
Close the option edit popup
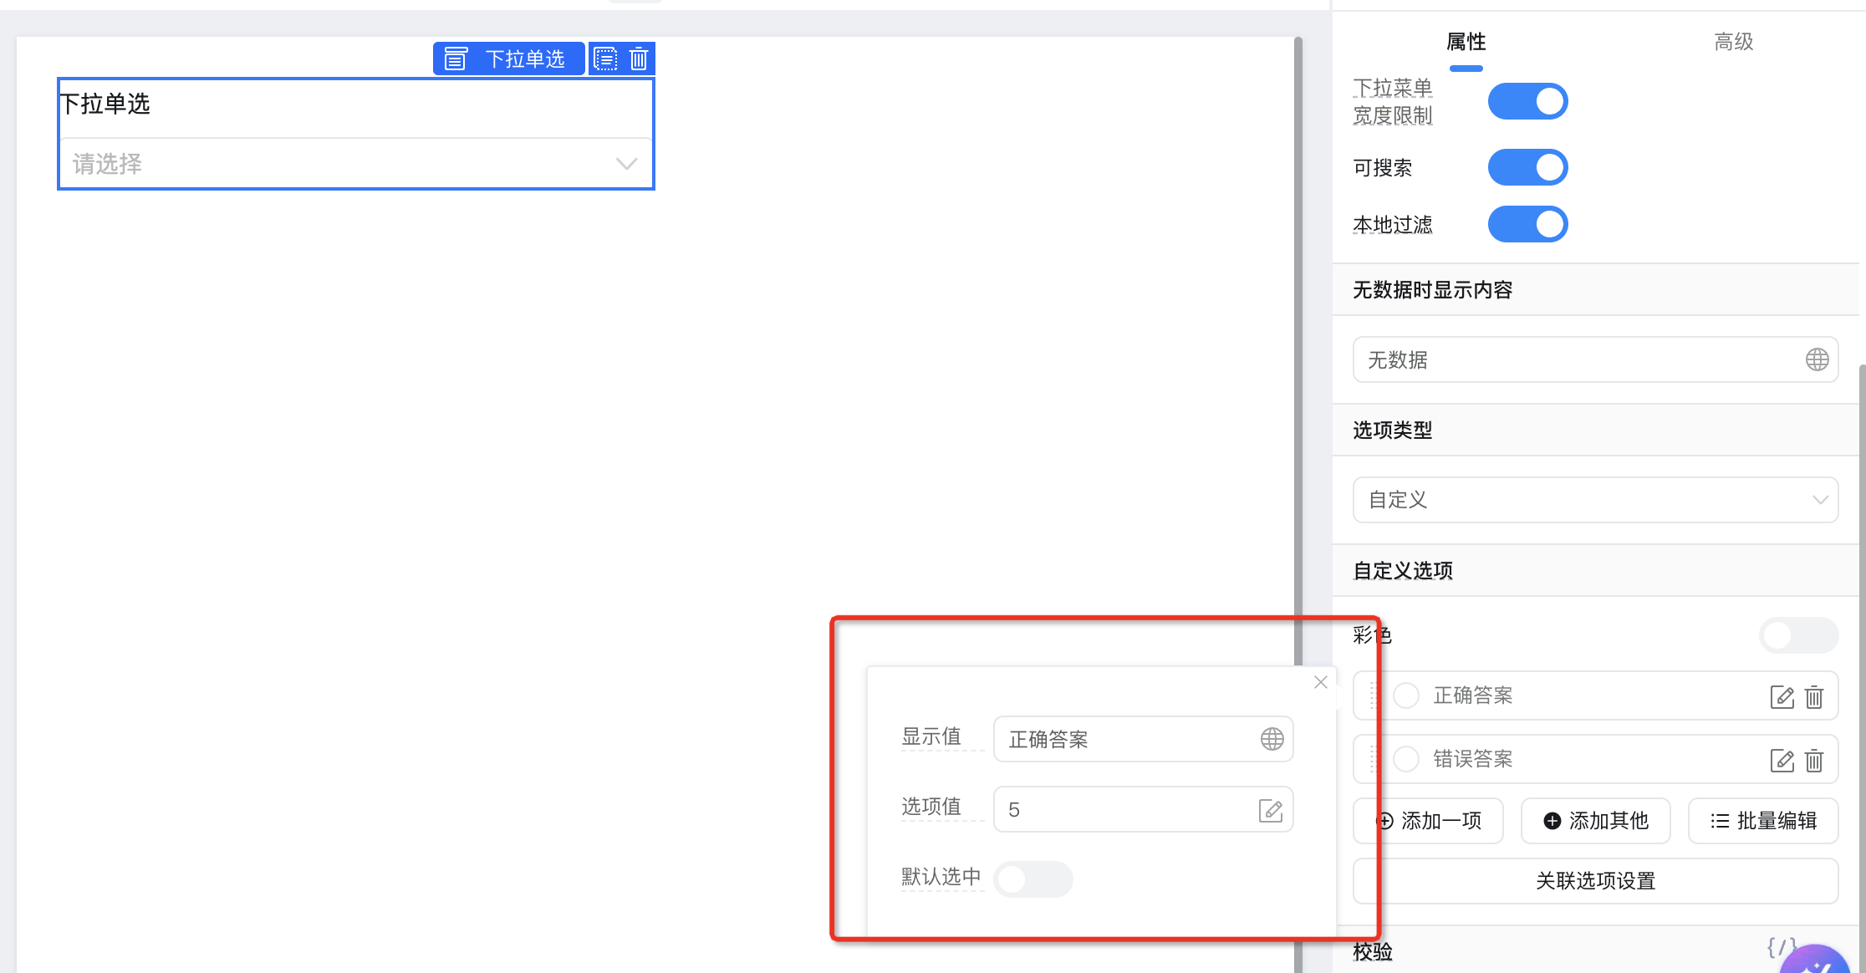(x=1321, y=682)
